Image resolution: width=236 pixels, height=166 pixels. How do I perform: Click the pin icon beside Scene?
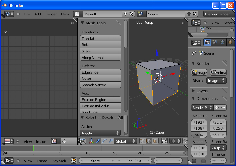point(194,53)
